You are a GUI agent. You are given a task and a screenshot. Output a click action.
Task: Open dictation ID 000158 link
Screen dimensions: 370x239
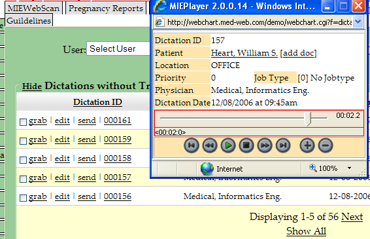click(118, 158)
